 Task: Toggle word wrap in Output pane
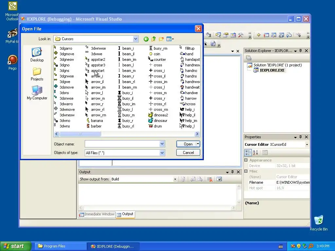(x=219, y=179)
